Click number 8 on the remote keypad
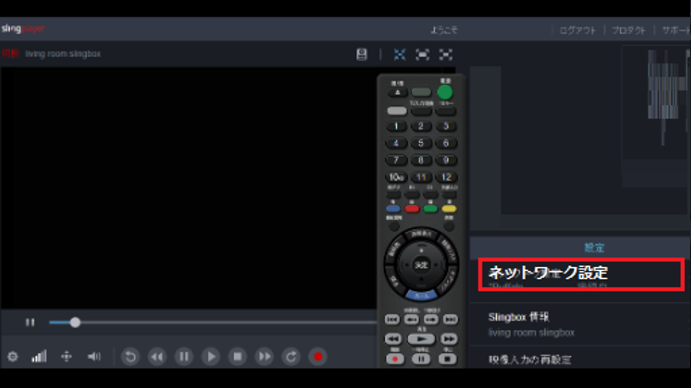The image size is (691, 388). click(421, 160)
